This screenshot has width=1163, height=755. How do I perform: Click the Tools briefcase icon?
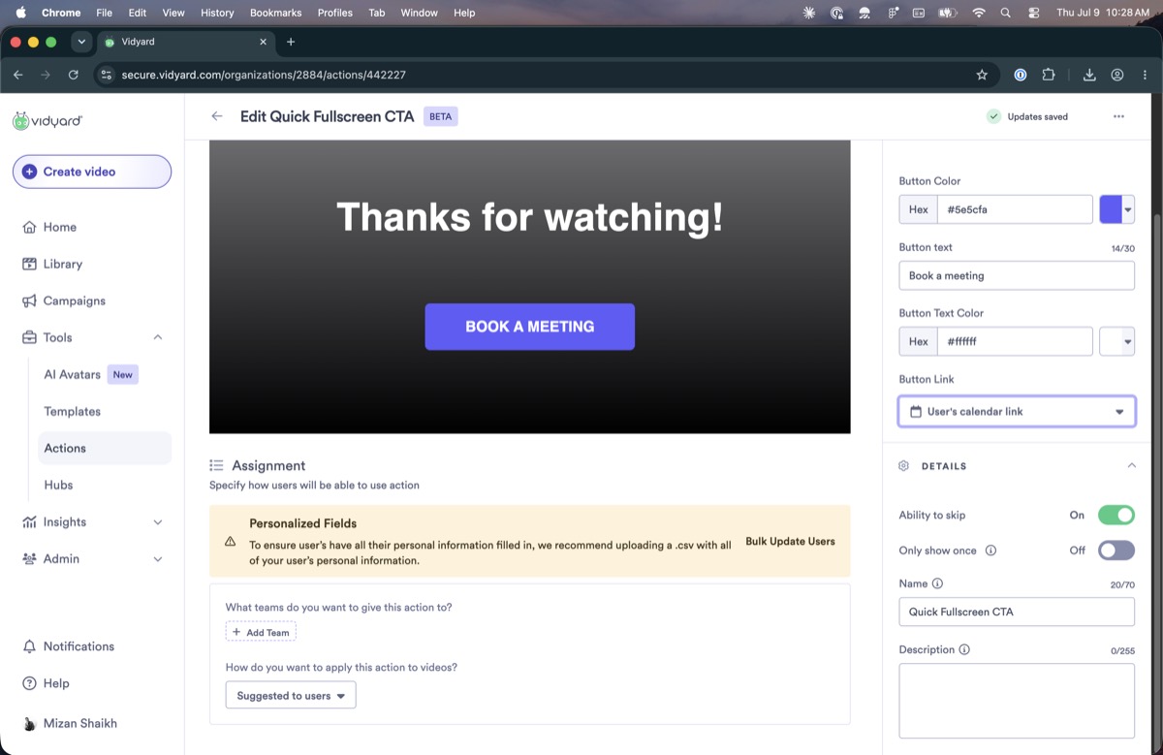click(29, 337)
